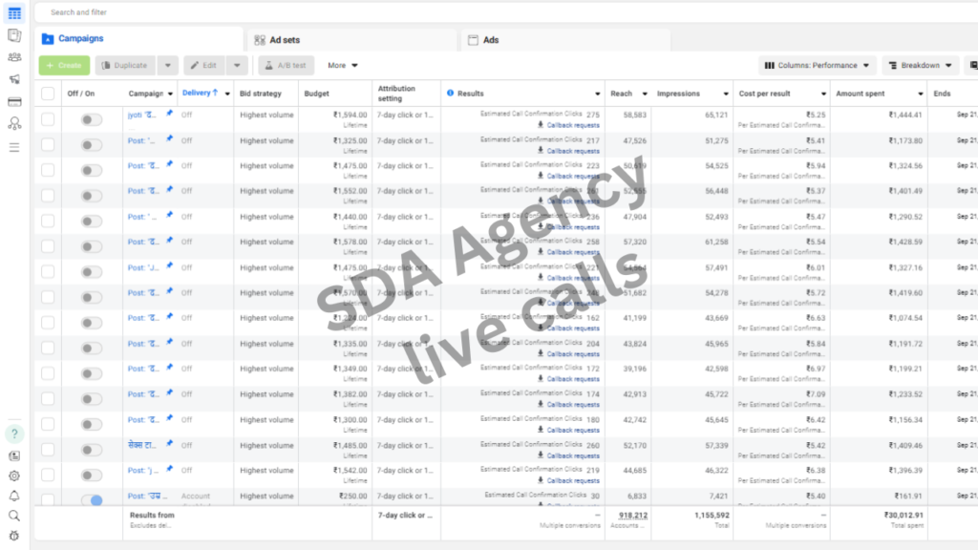Click the megaphone advertising icon in sidebar
This screenshot has height=550, width=978.
pos(14,79)
